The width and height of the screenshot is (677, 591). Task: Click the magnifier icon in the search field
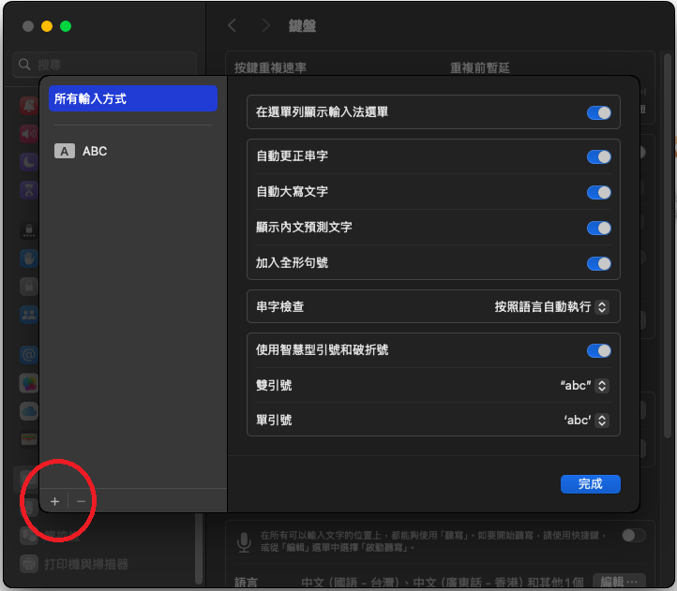point(24,65)
